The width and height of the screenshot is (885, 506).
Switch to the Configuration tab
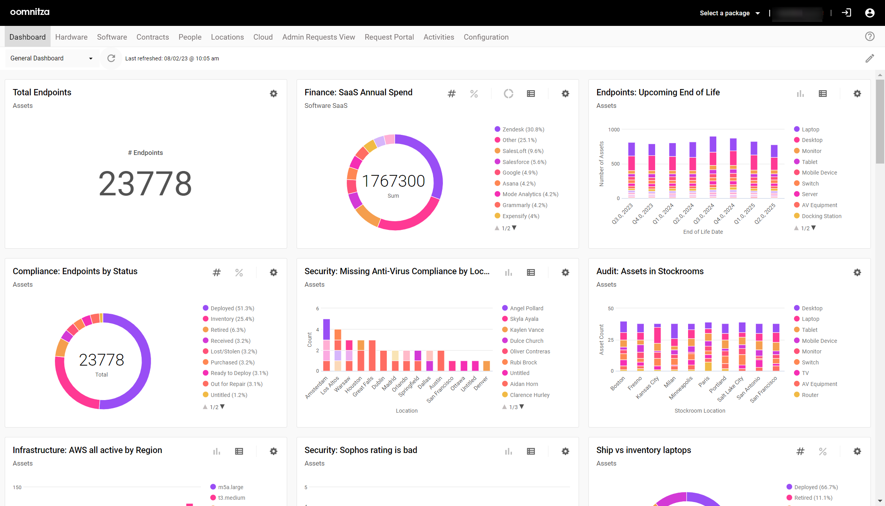tap(486, 37)
